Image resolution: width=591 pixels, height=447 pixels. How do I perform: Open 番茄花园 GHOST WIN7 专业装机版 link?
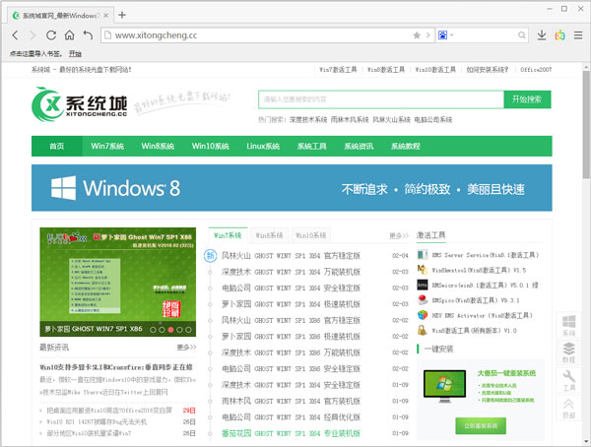click(291, 433)
